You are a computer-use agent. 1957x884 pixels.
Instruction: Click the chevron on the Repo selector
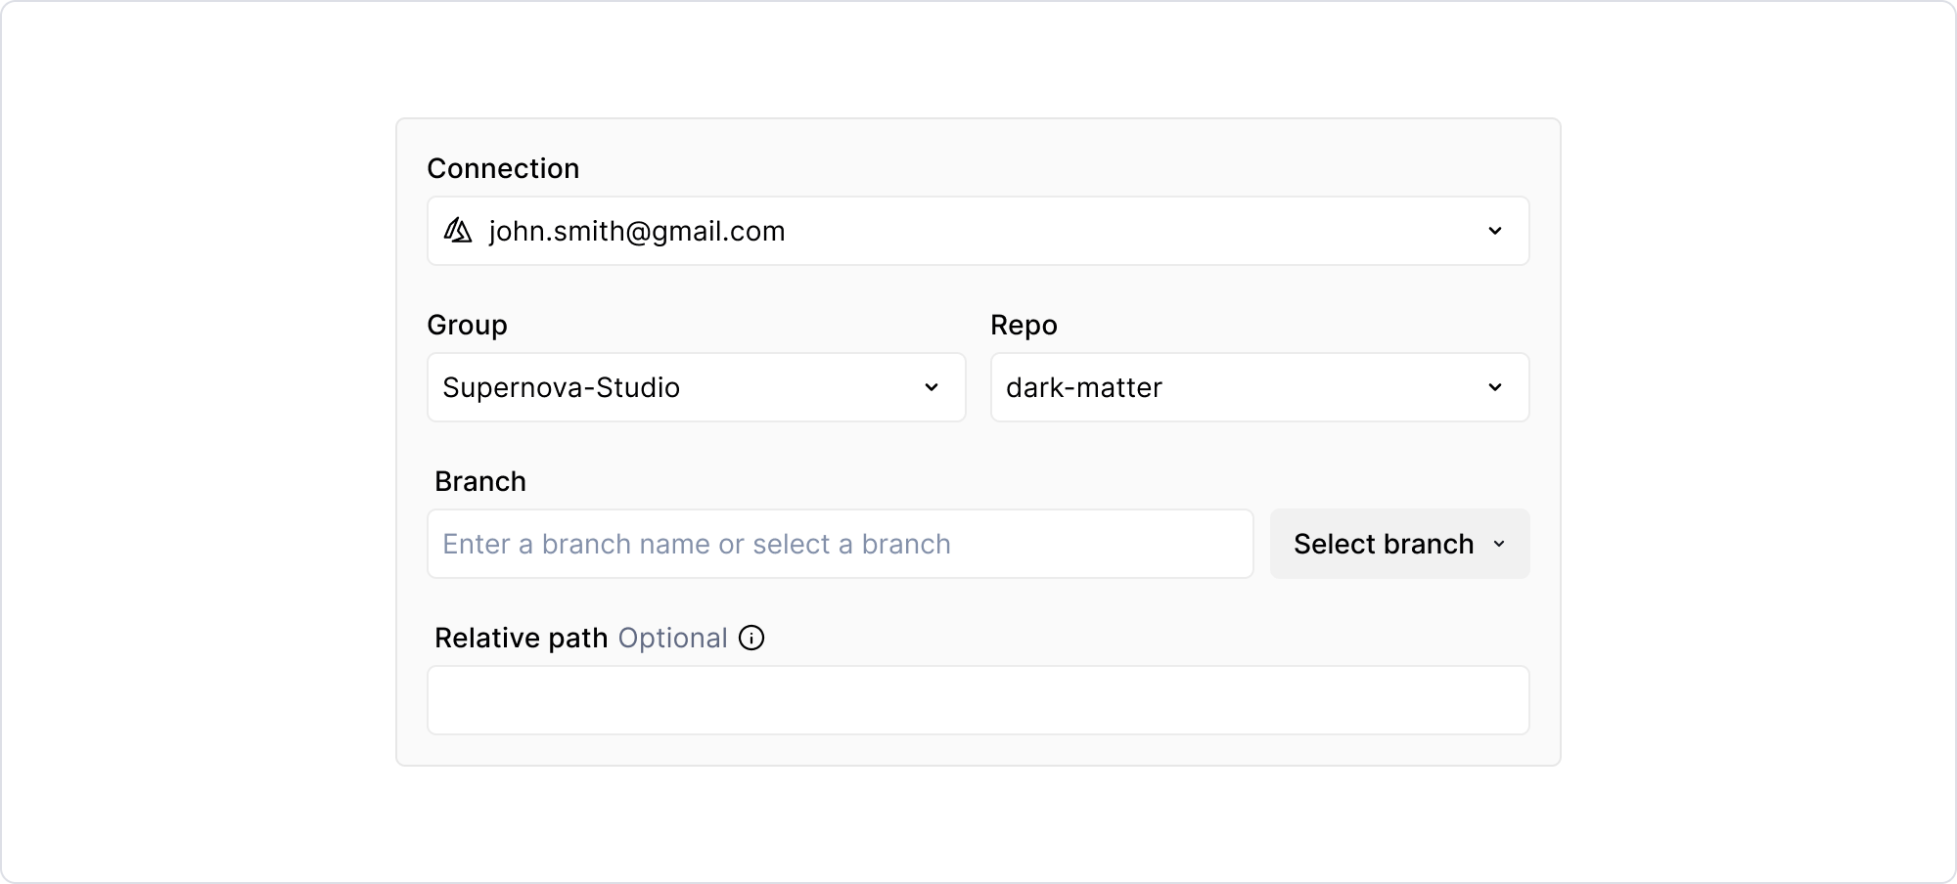(x=1495, y=387)
